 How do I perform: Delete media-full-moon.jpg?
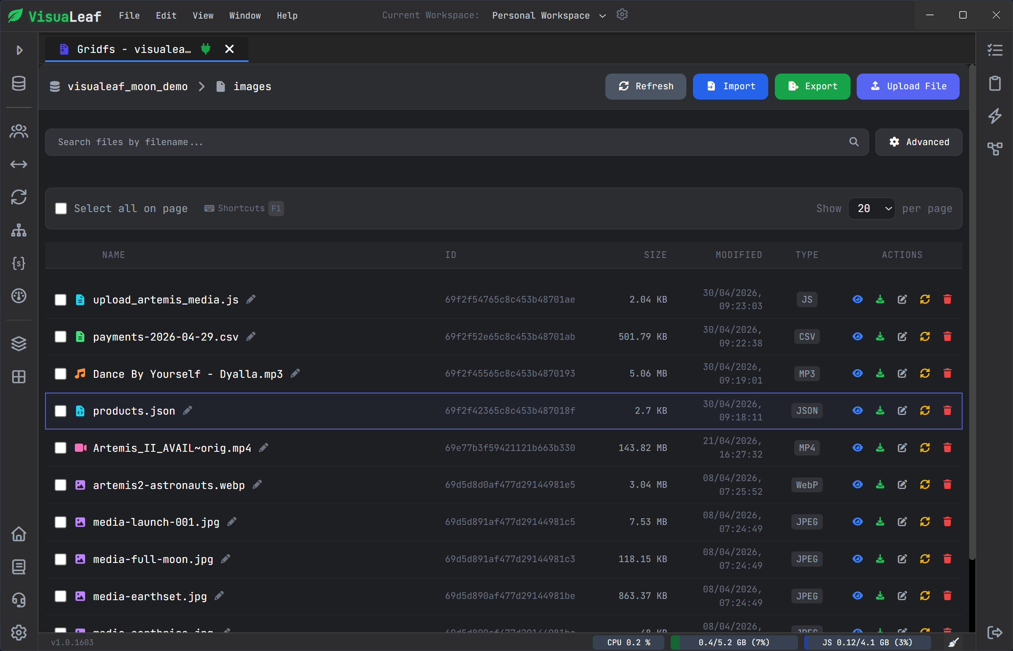point(947,559)
